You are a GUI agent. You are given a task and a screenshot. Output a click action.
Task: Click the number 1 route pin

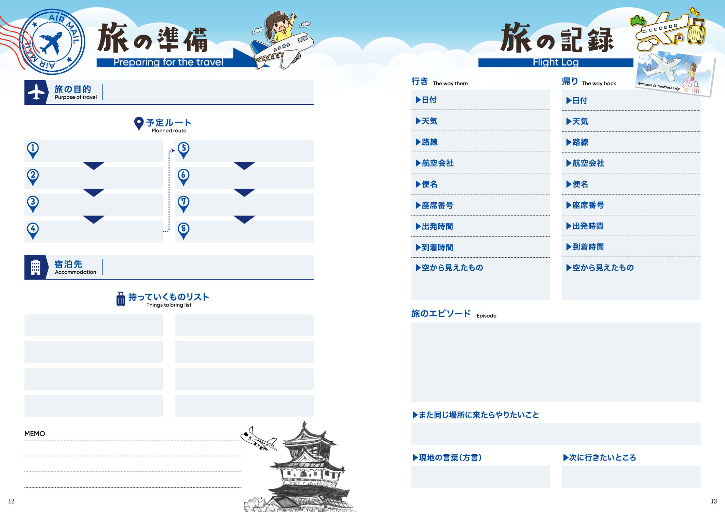33,150
